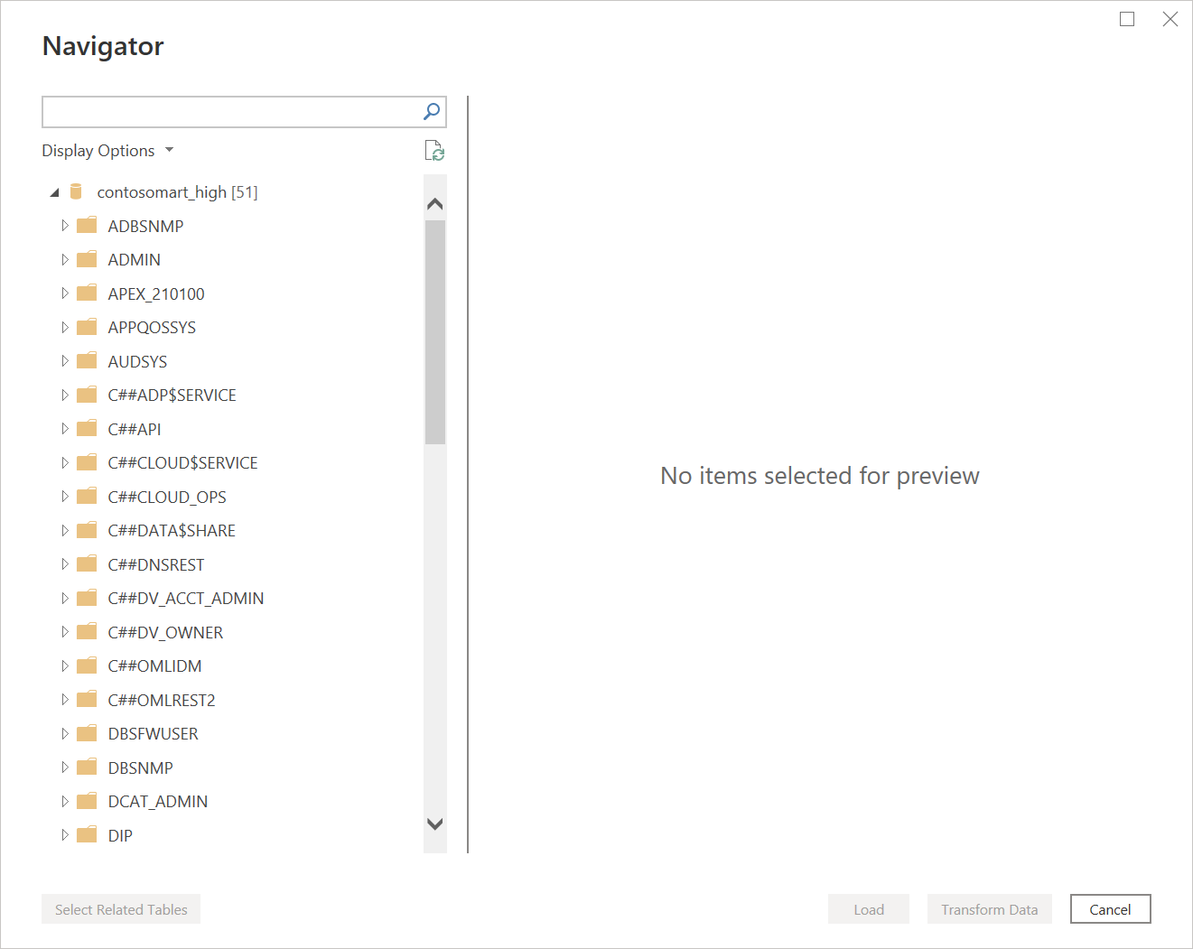Image resolution: width=1193 pixels, height=949 pixels.
Task: Click the DCAT_ADMIN folder icon
Action: coord(86,801)
